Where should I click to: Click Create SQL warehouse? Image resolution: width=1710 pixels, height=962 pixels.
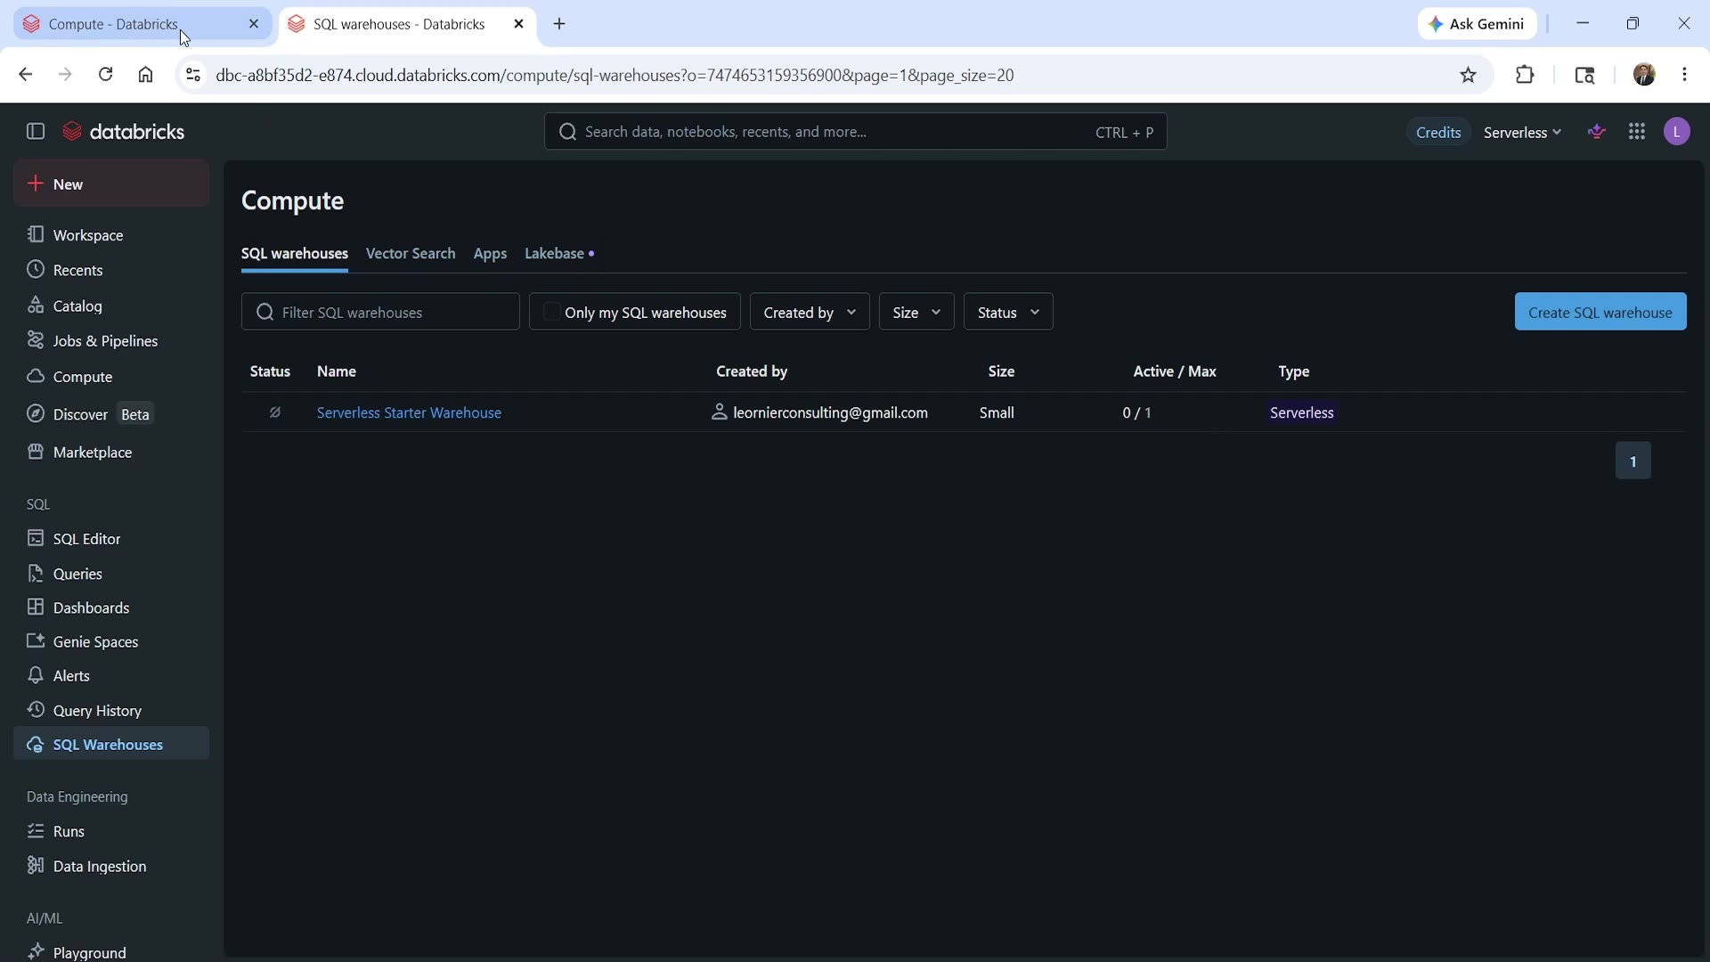1600,312
